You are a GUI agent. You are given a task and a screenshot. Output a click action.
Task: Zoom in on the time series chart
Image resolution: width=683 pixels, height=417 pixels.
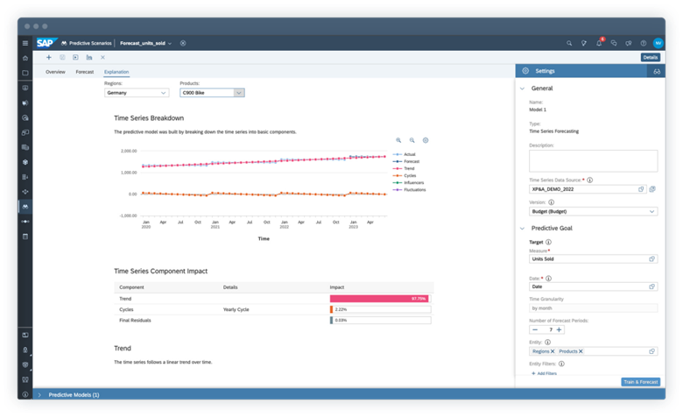pos(398,140)
